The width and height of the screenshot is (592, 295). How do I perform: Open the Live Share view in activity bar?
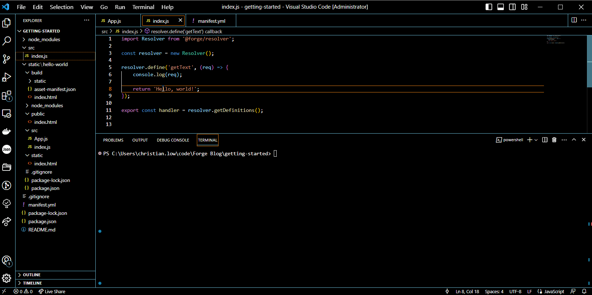click(7, 221)
